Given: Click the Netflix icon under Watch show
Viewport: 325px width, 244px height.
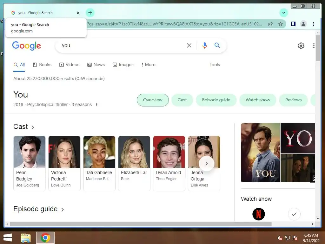Looking at the screenshot, I should click(258, 214).
